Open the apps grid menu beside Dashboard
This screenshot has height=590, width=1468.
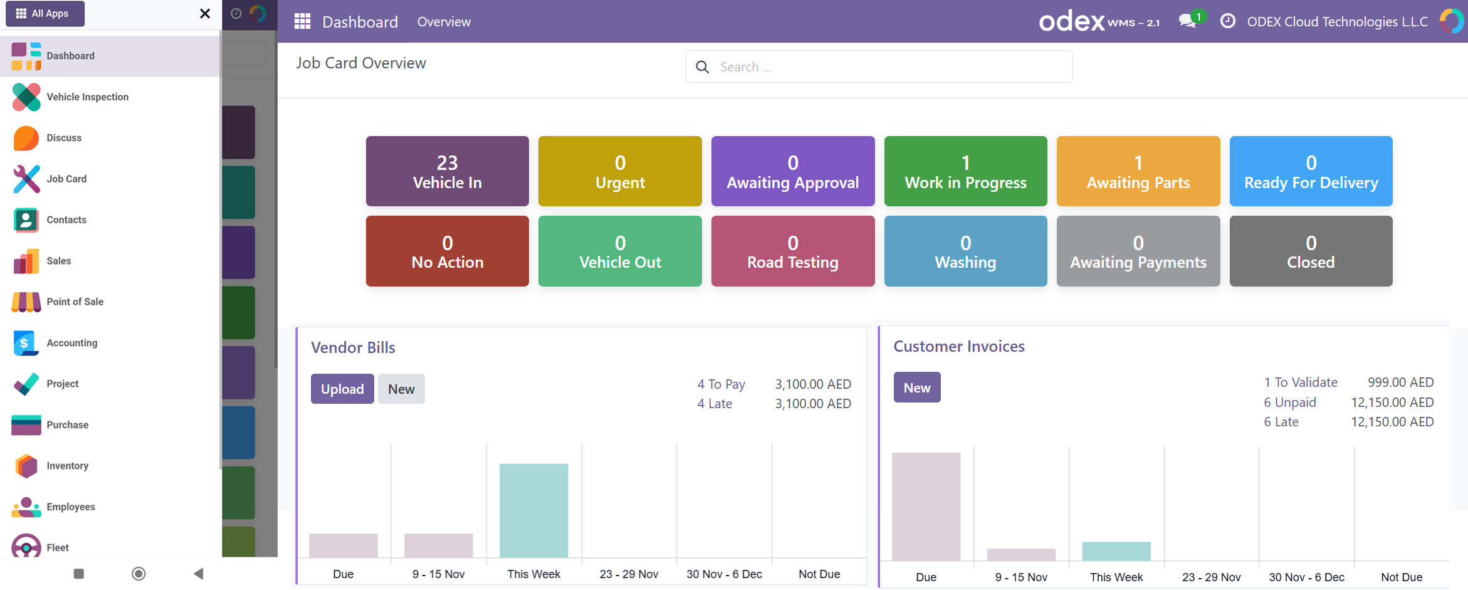click(303, 22)
